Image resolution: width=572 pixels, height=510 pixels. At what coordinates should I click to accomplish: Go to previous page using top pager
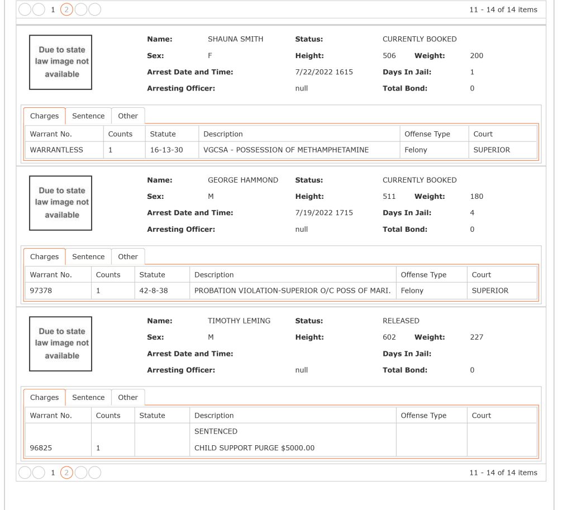click(x=39, y=9)
